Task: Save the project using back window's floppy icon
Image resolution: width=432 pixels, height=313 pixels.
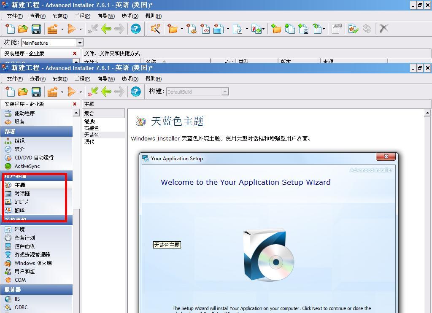Action: [36, 29]
